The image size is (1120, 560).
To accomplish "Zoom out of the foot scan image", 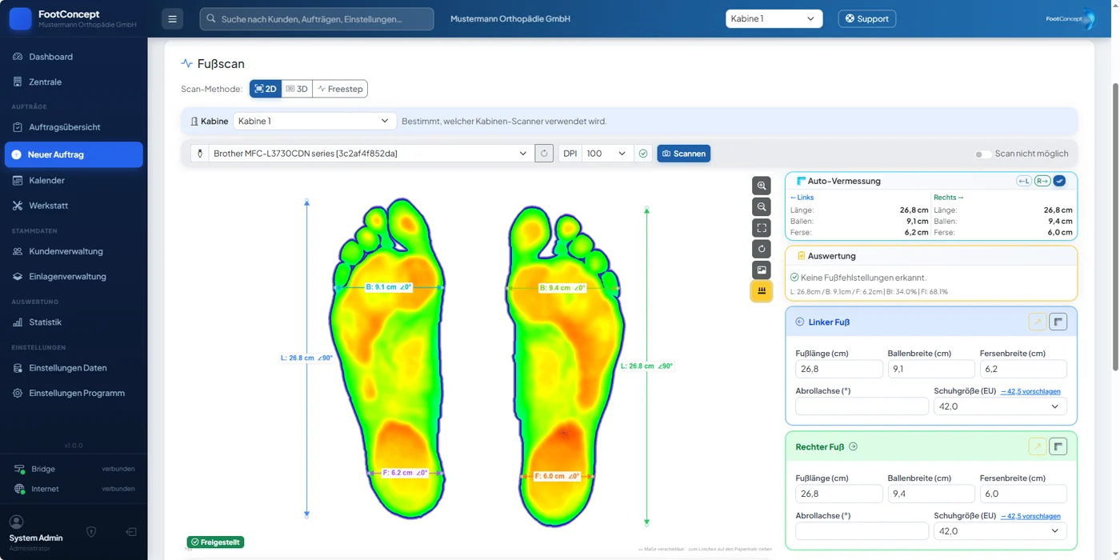I will 762,207.
